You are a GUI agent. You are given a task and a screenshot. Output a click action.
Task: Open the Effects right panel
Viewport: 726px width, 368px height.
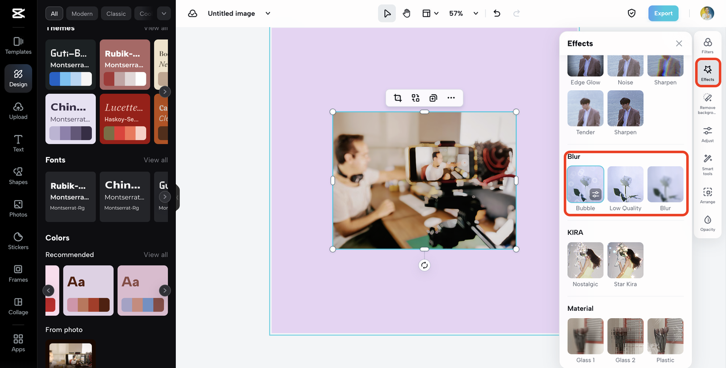tap(707, 73)
